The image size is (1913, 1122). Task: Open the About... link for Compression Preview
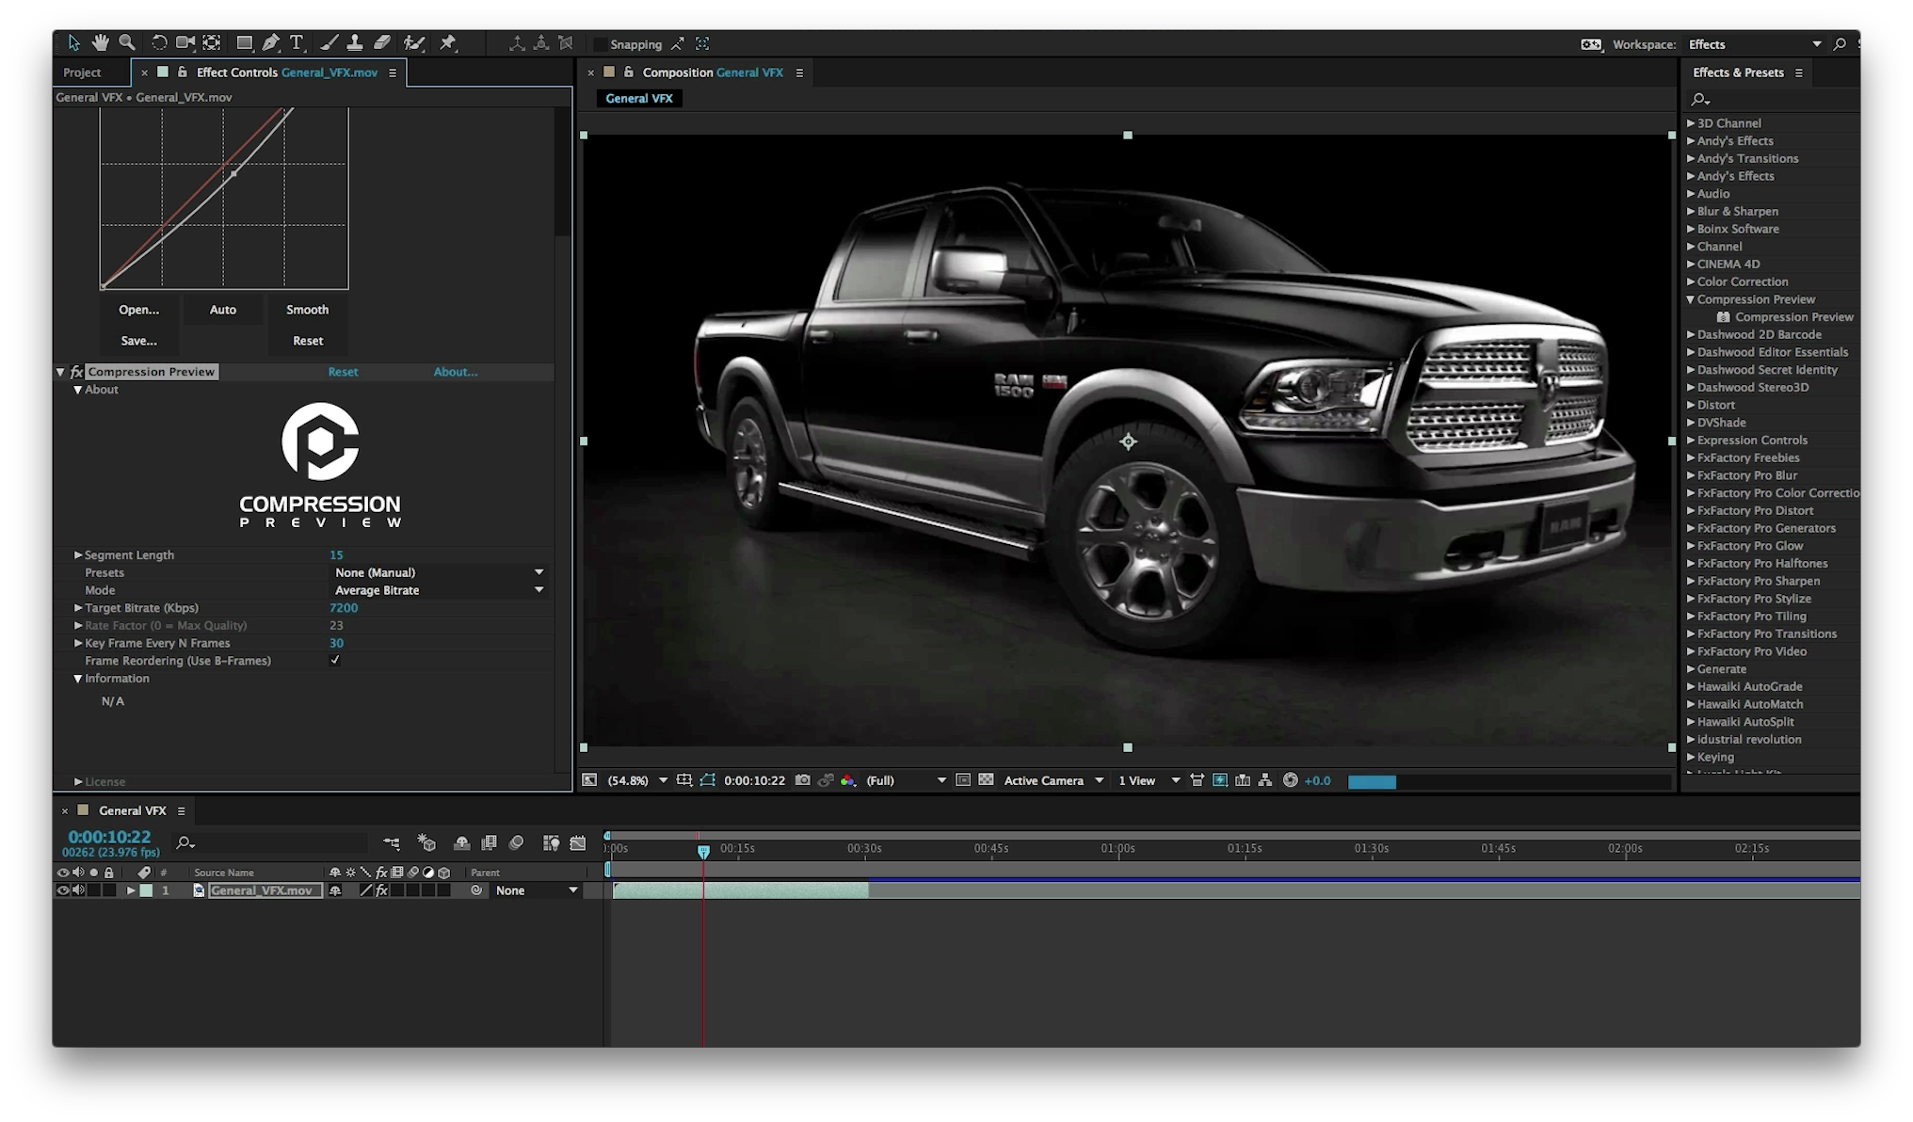[x=456, y=372]
